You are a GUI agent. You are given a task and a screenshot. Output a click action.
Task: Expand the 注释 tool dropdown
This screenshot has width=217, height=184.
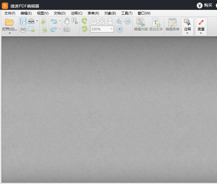[187, 33]
